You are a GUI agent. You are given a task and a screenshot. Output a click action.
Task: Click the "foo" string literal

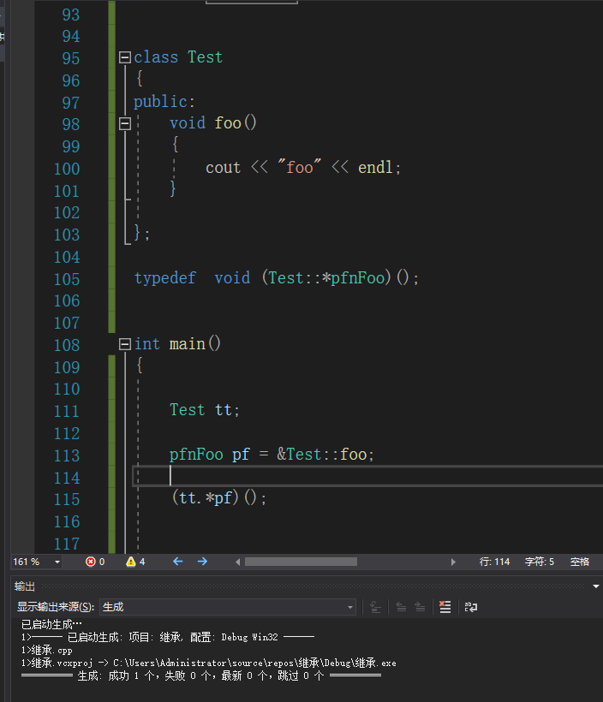point(299,168)
